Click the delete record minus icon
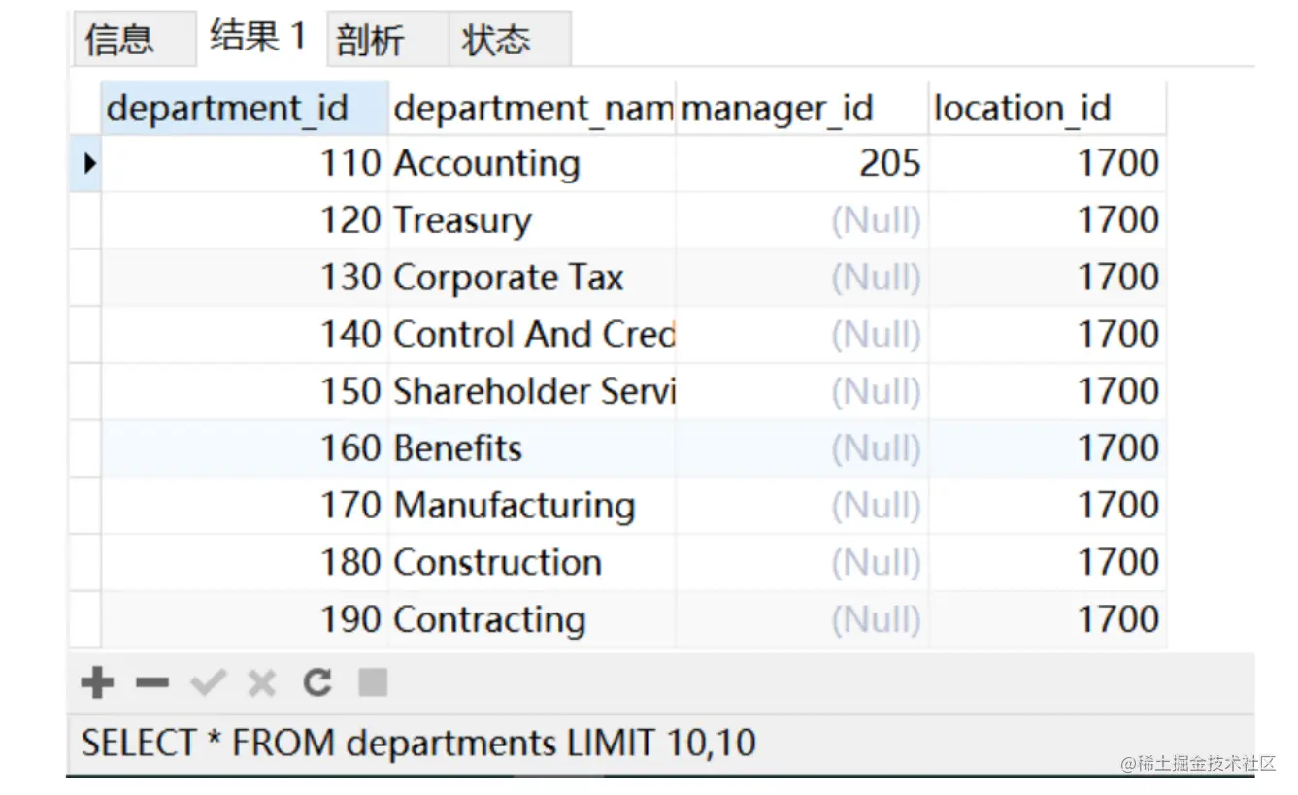Image resolution: width=1298 pixels, height=795 pixels. (152, 683)
